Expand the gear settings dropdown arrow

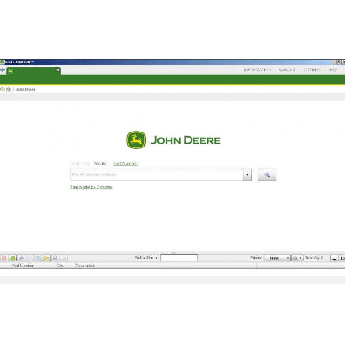301,258
